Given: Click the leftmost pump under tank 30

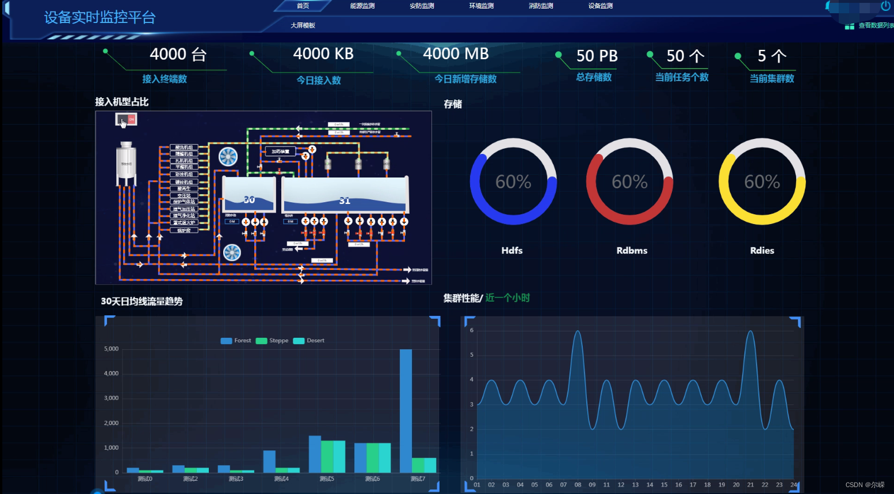Looking at the screenshot, I should click(x=246, y=222).
